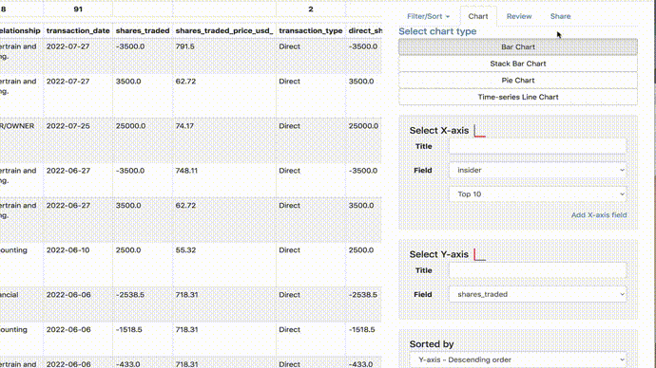Click the X-axis red corner icon
The height and width of the screenshot is (368, 656).
(x=479, y=131)
